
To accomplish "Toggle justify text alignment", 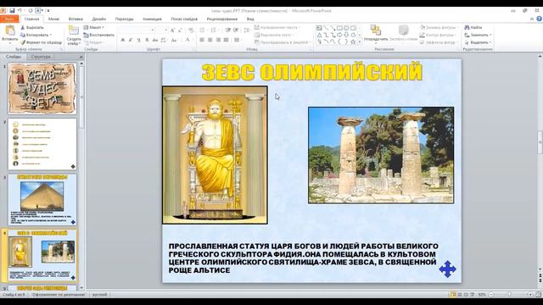I will click(x=227, y=40).
